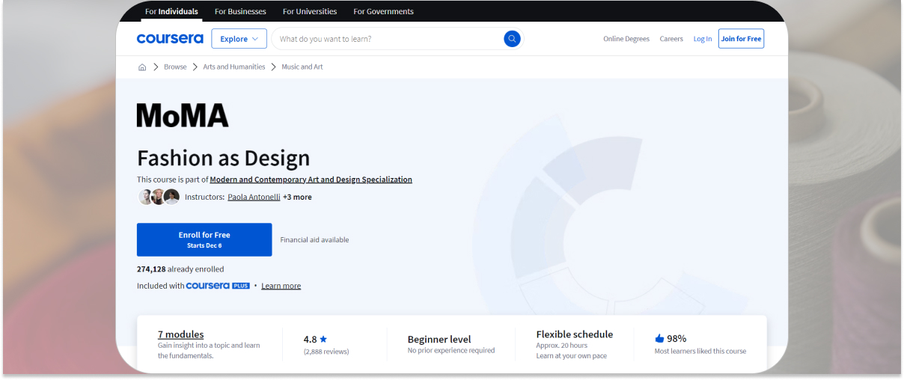The image size is (904, 380).
Task: Go to the home icon in breadcrumbs
Action: coord(142,67)
